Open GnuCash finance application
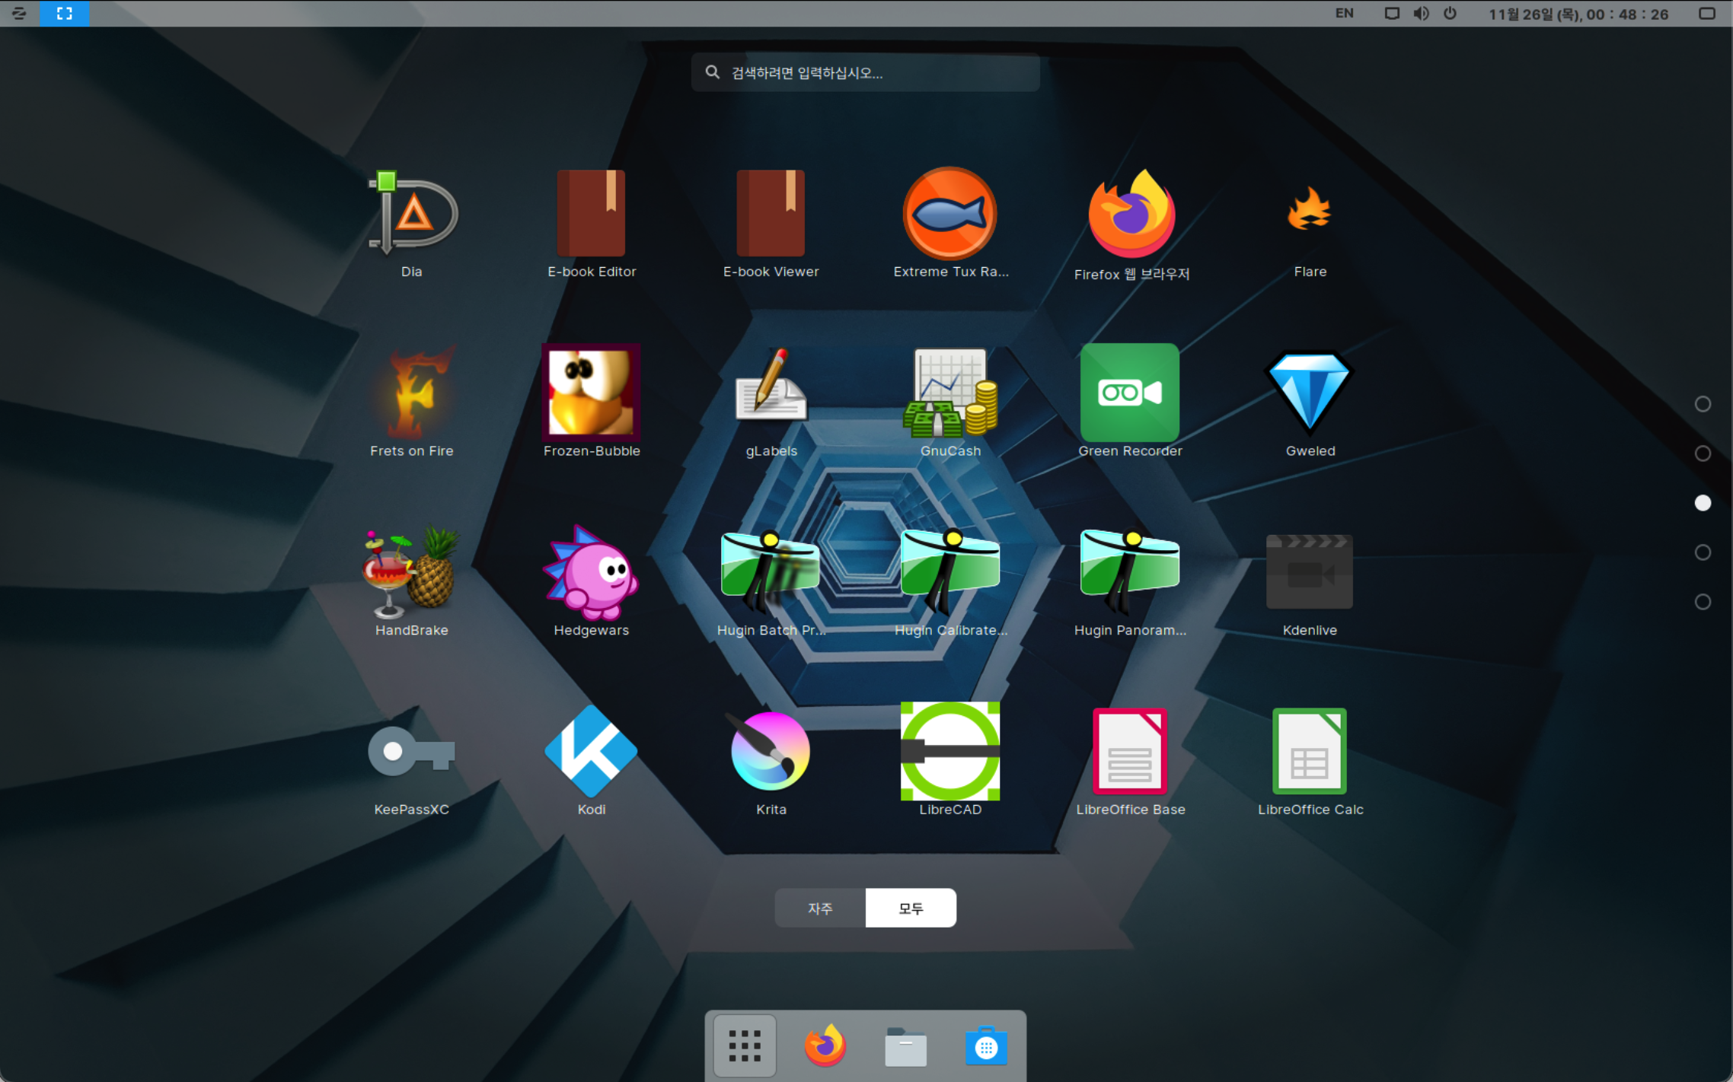The height and width of the screenshot is (1082, 1733). click(950, 403)
